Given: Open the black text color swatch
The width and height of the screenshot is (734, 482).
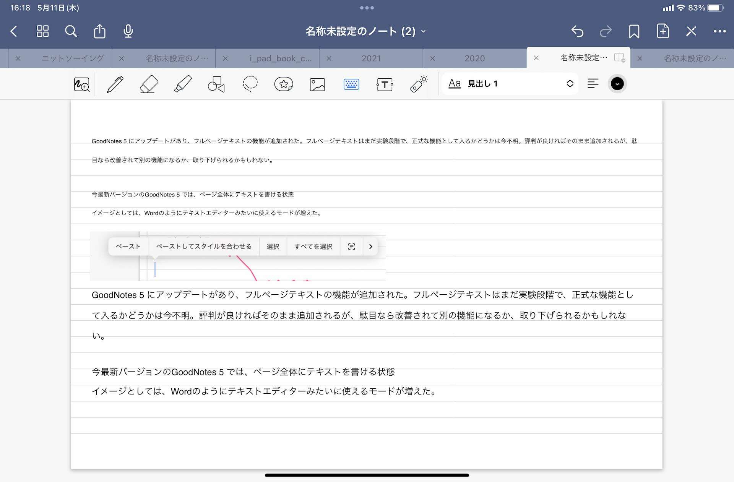Looking at the screenshot, I should click(617, 84).
